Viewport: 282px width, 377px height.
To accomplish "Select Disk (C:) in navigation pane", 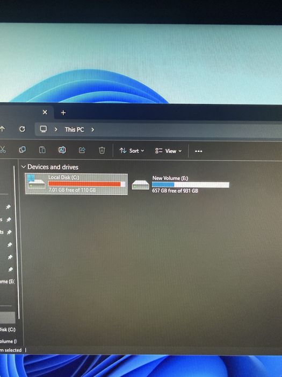I will tap(8, 330).
